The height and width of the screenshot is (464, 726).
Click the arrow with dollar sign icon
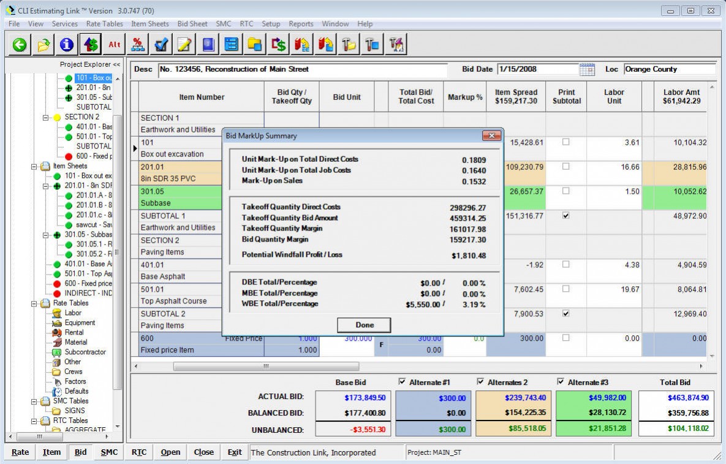click(x=279, y=45)
